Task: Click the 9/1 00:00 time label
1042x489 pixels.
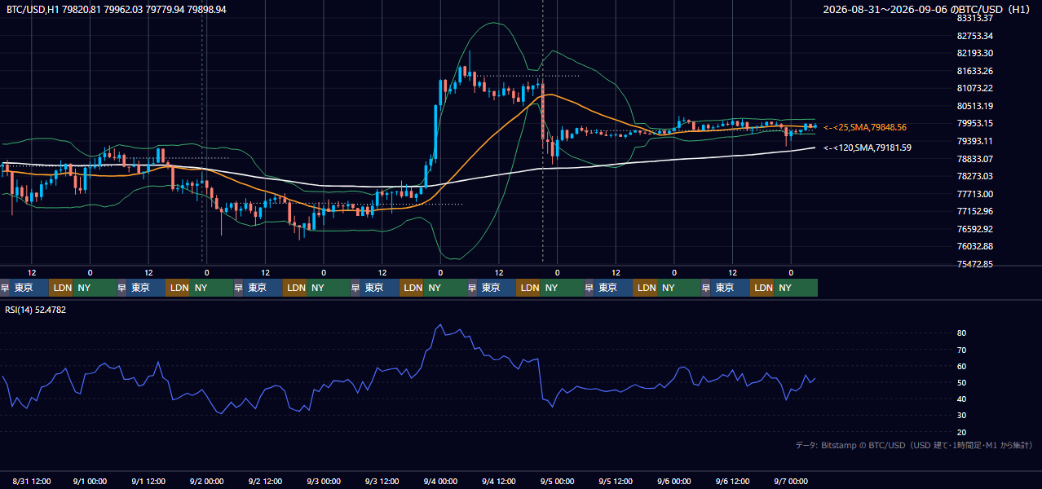Action: [x=90, y=481]
